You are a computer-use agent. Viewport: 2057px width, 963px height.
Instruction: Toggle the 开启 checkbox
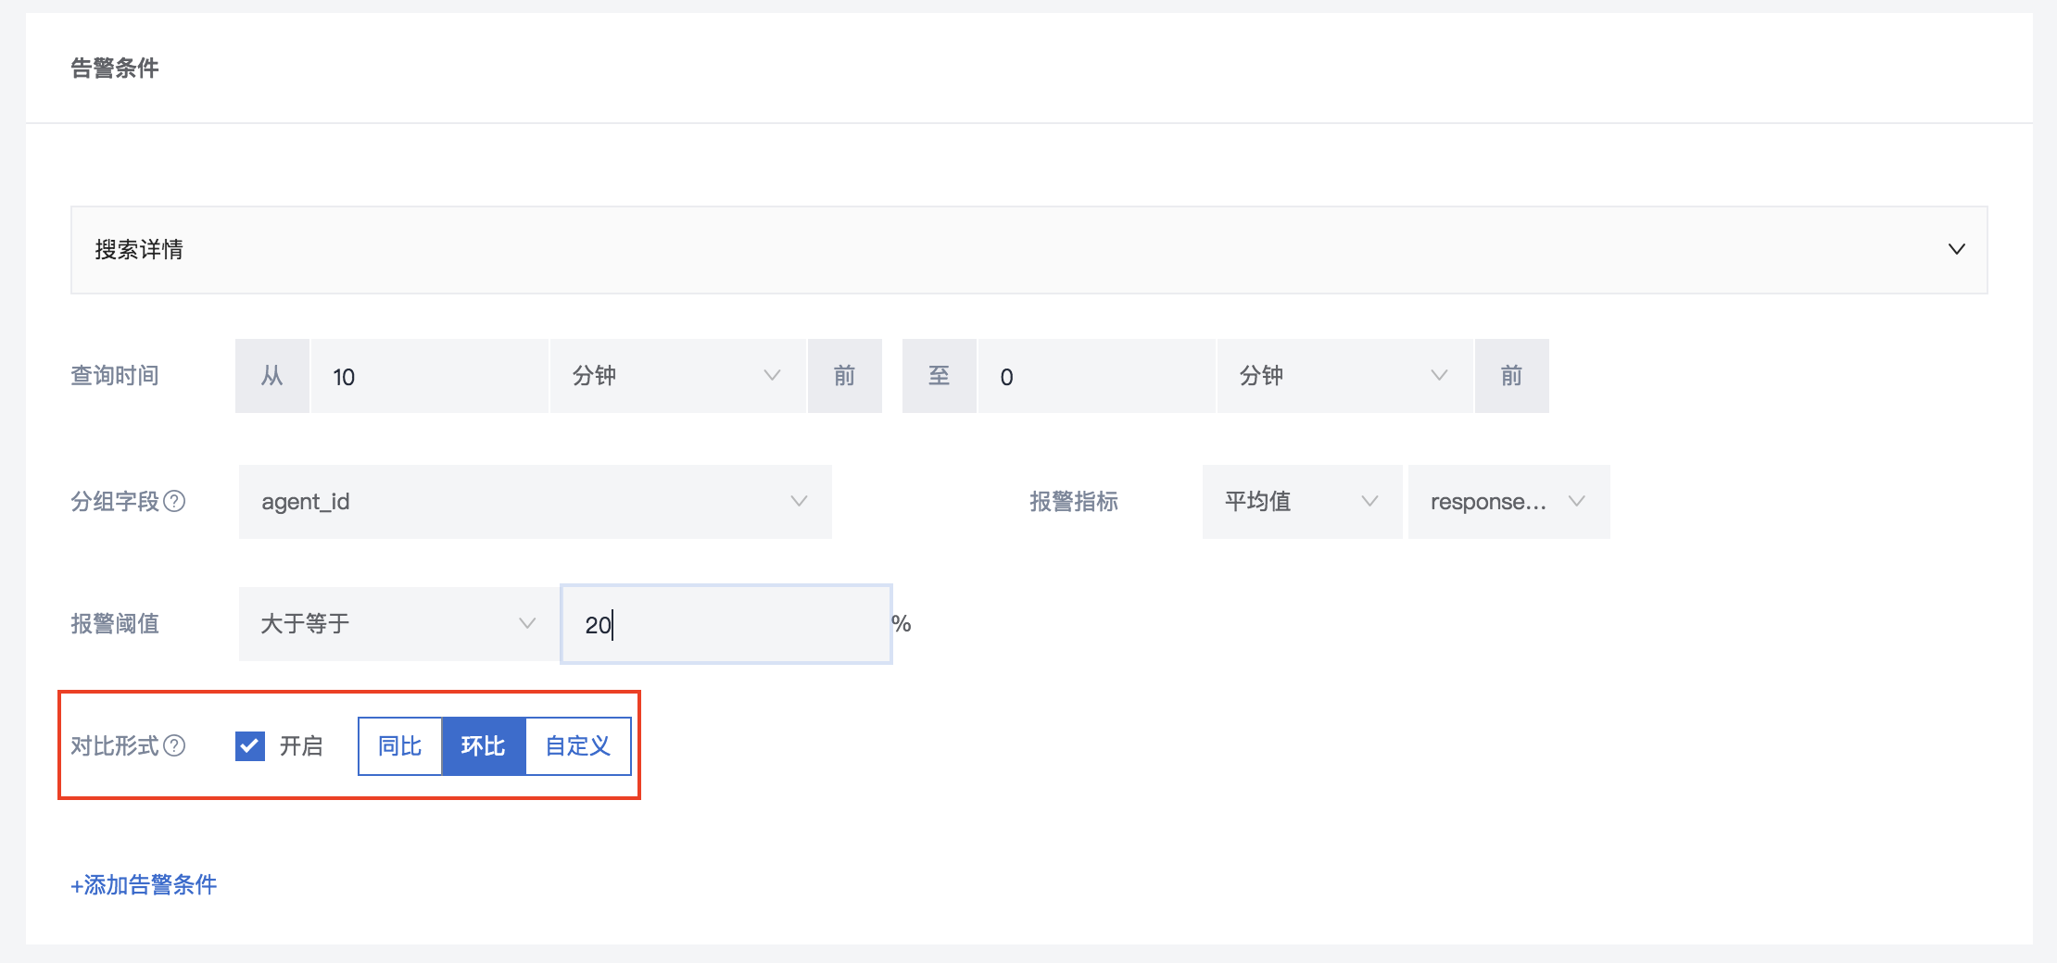(250, 745)
